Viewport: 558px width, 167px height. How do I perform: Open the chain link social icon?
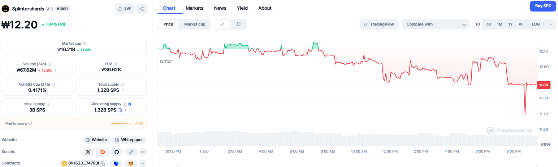pyautogui.click(x=131, y=152)
